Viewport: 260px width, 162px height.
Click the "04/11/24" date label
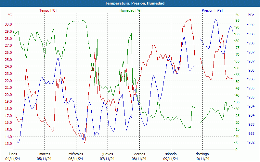tap(13, 159)
